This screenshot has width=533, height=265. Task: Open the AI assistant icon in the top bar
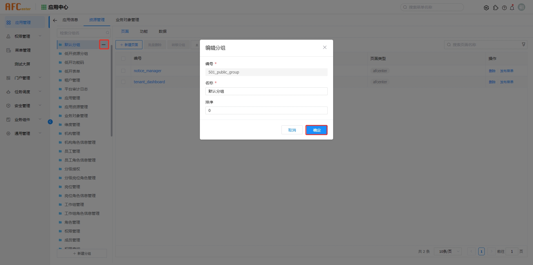pos(487,7)
